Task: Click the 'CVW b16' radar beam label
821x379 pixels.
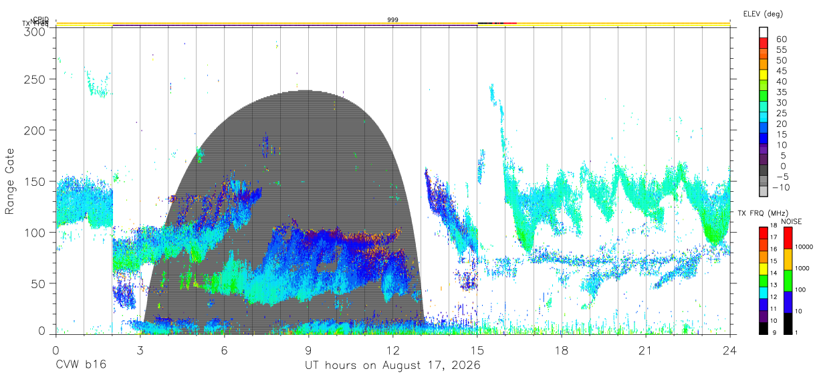Action: coord(80,365)
